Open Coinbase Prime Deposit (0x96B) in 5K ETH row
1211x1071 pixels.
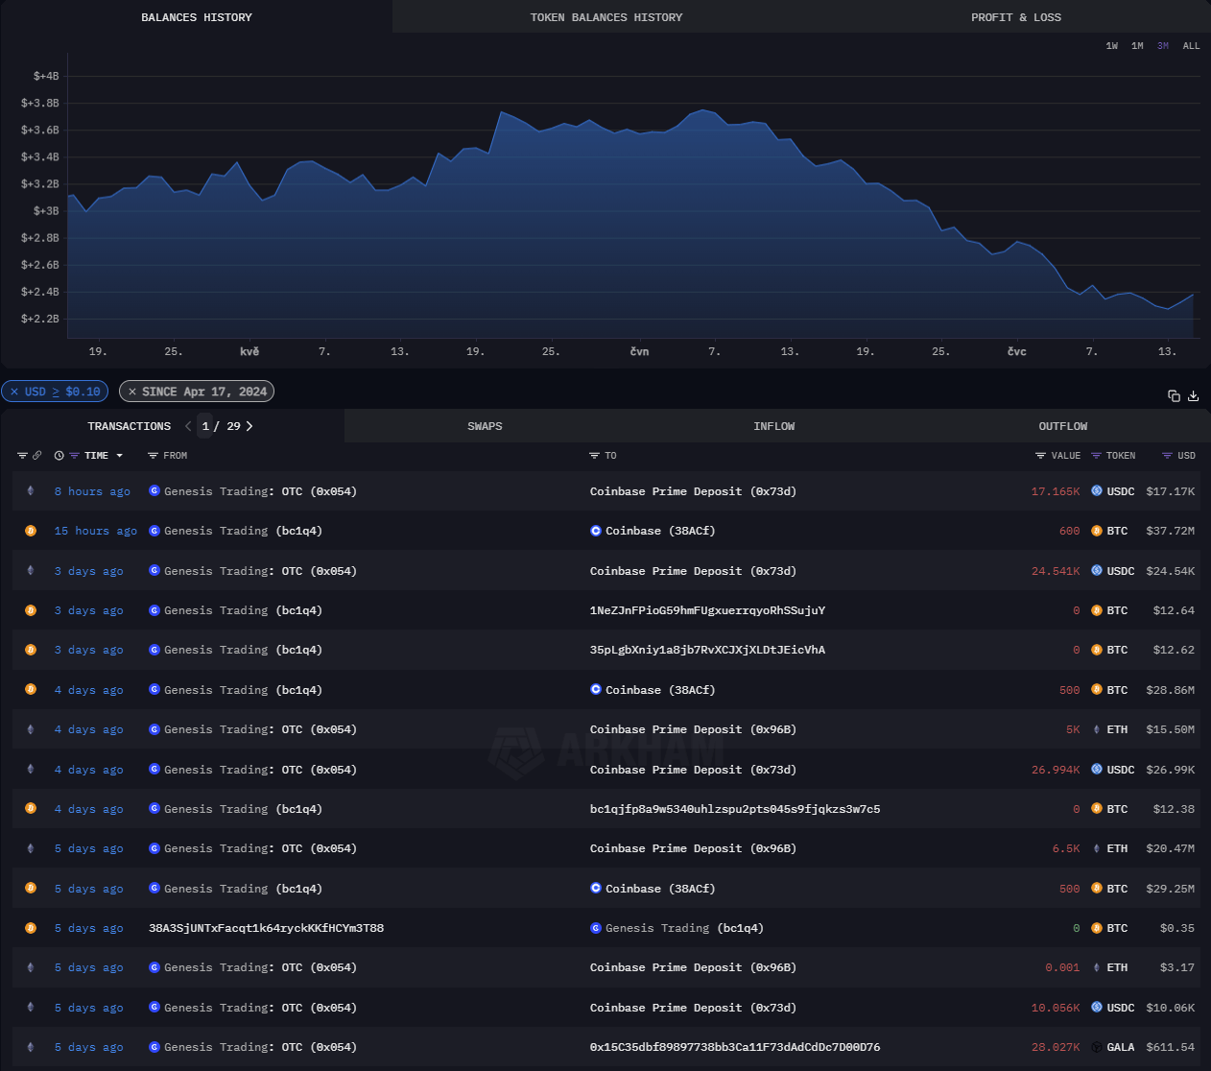pos(693,729)
